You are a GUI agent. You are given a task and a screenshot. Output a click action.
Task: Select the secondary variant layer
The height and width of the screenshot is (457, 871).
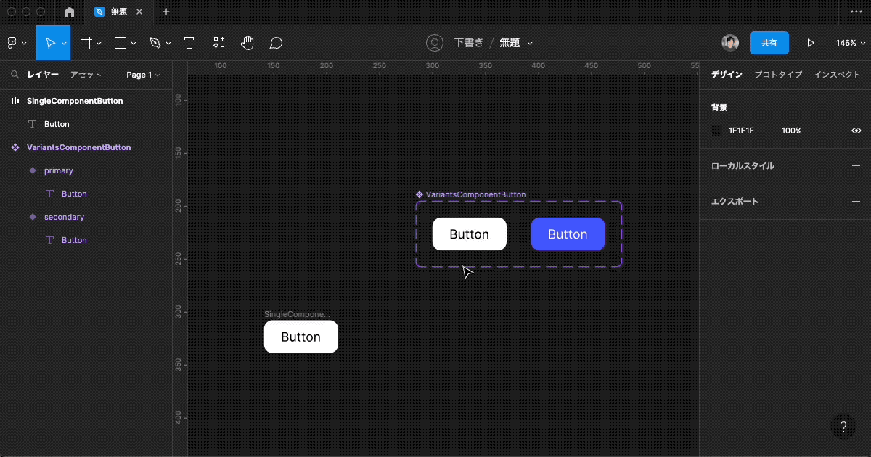pos(64,217)
